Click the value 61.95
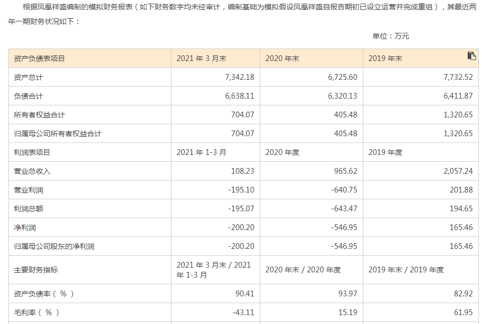 pos(463,313)
